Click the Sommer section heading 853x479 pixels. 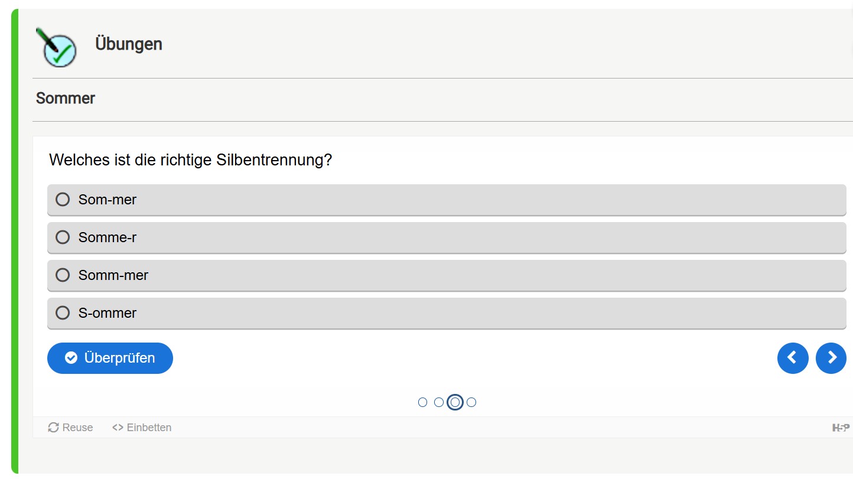point(66,98)
